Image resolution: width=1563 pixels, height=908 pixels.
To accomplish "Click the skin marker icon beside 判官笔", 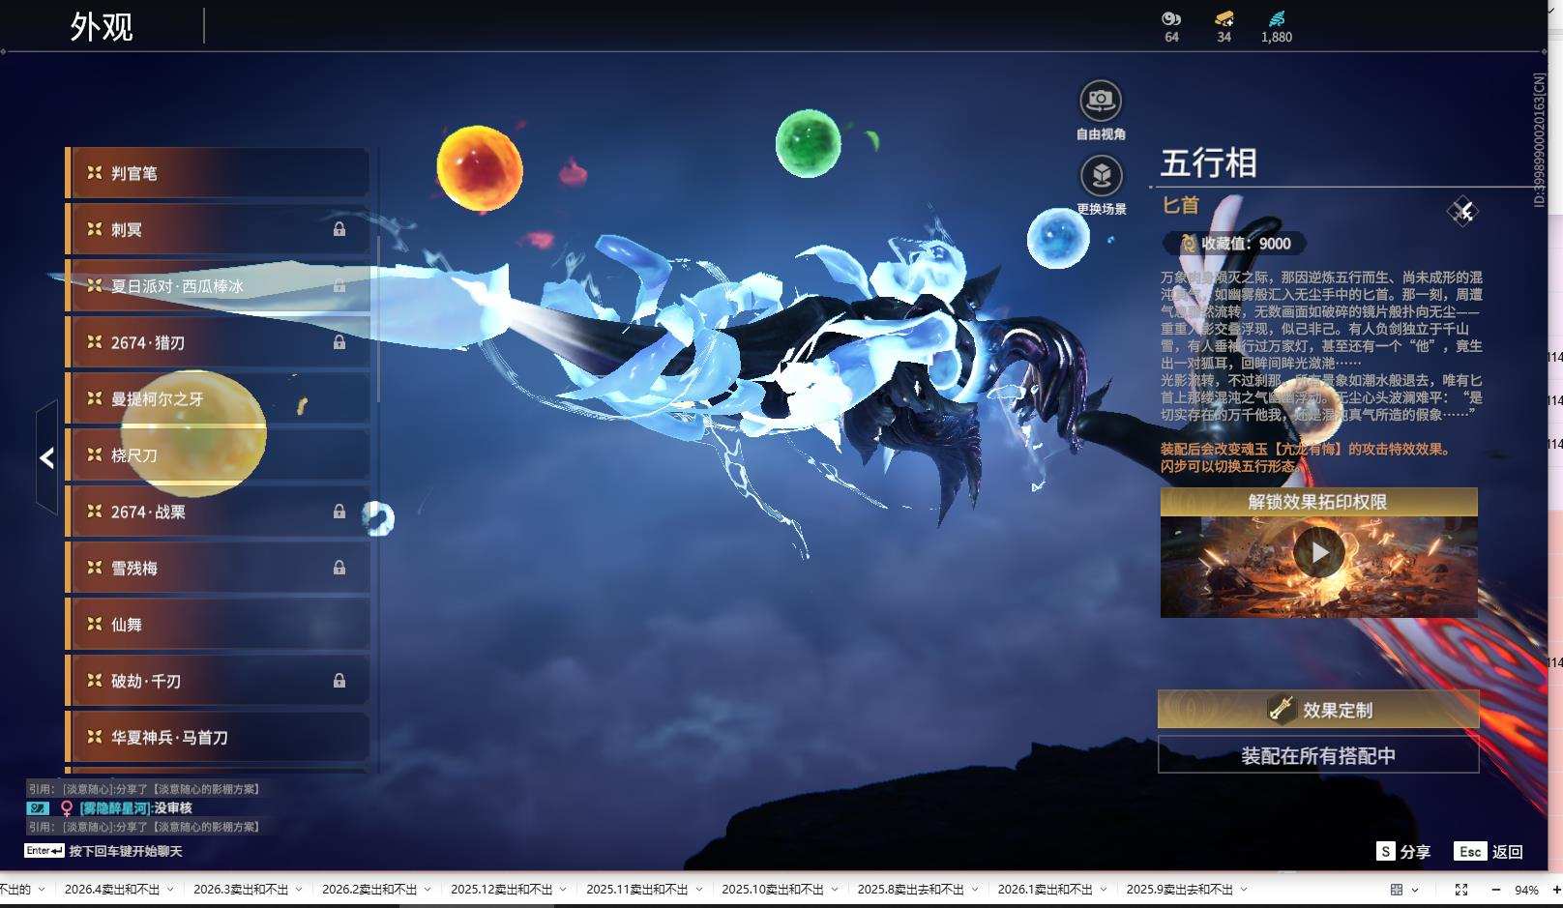I will pyautogui.click(x=94, y=173).
